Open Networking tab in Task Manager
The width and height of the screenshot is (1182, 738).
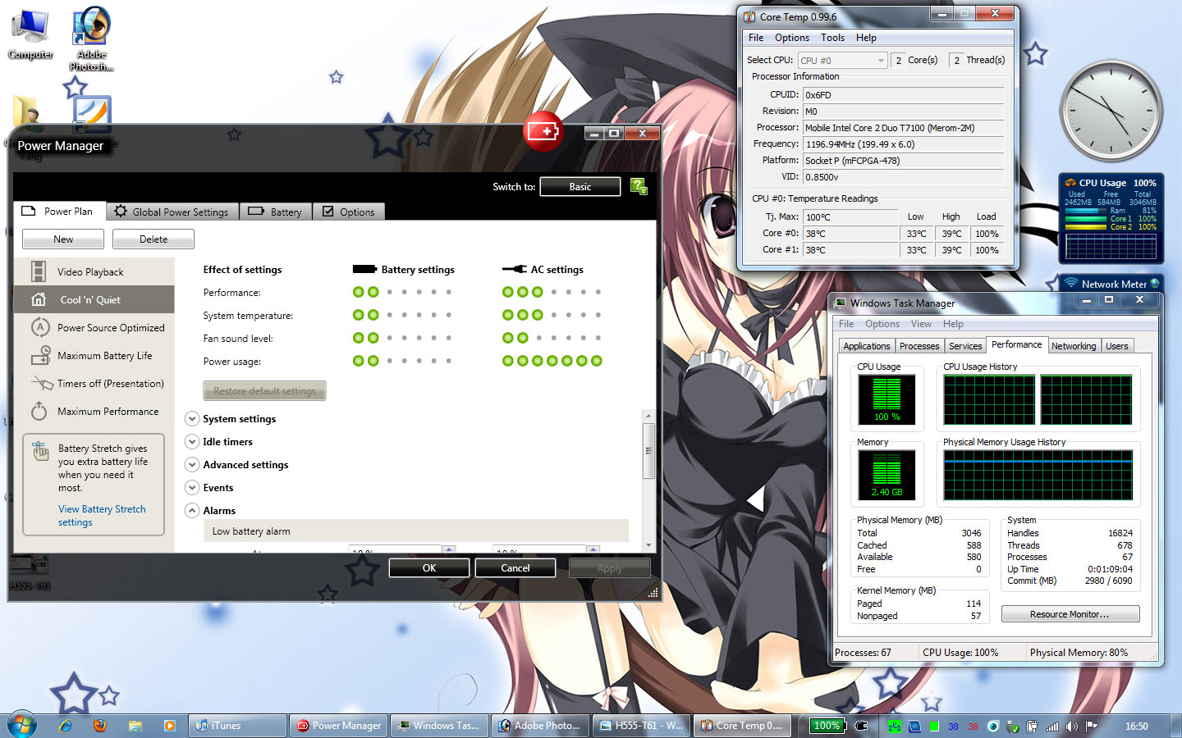pyautogui.click(x=1074, y=346)
